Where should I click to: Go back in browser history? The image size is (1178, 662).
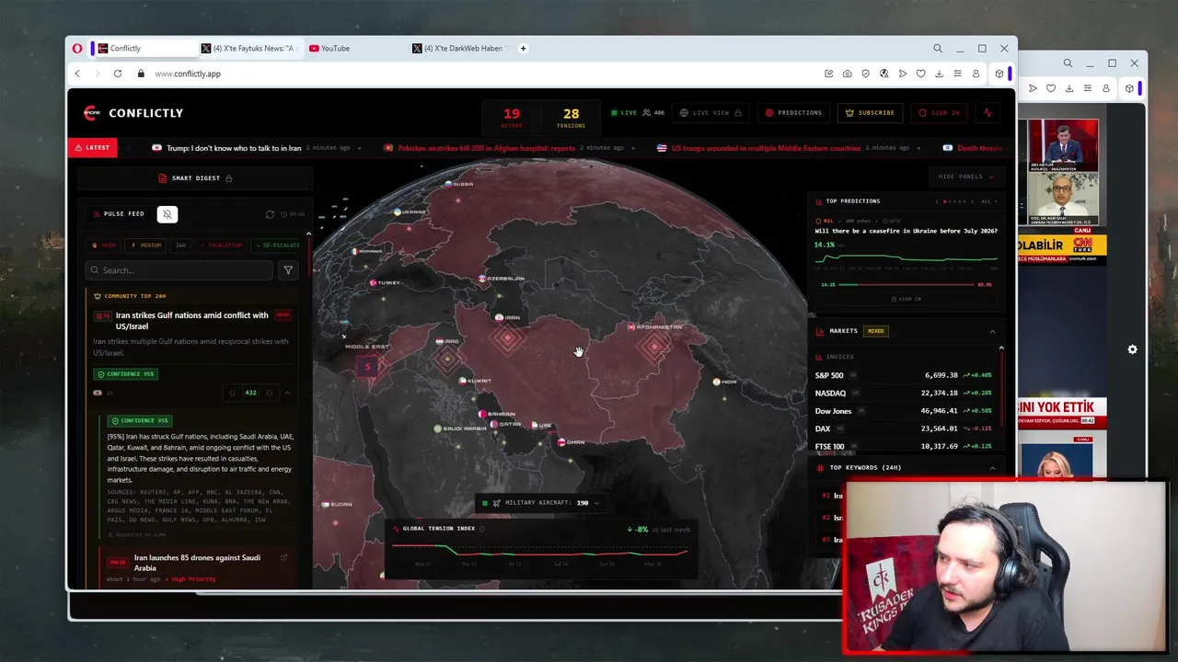[77, 74]
